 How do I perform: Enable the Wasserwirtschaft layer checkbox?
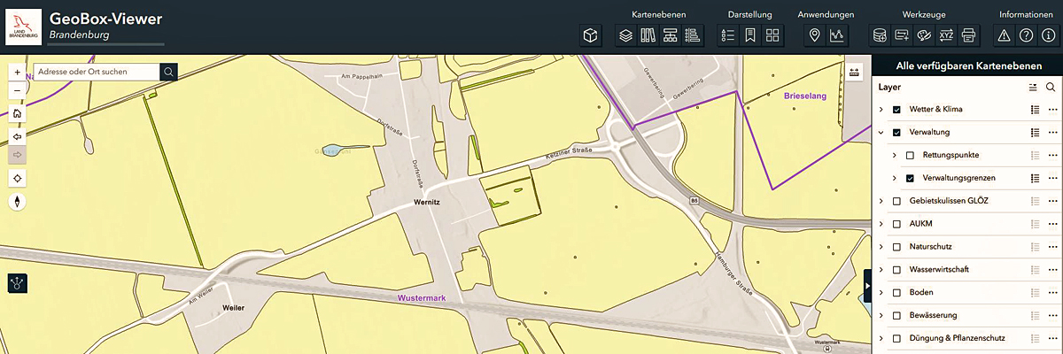click(x=897, y=270)
